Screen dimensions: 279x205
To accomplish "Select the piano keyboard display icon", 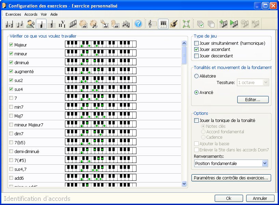I will pyautogui.click(x=163, y=24).
